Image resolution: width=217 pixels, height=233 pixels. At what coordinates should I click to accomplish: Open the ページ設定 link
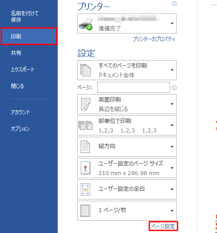[163, 226]
